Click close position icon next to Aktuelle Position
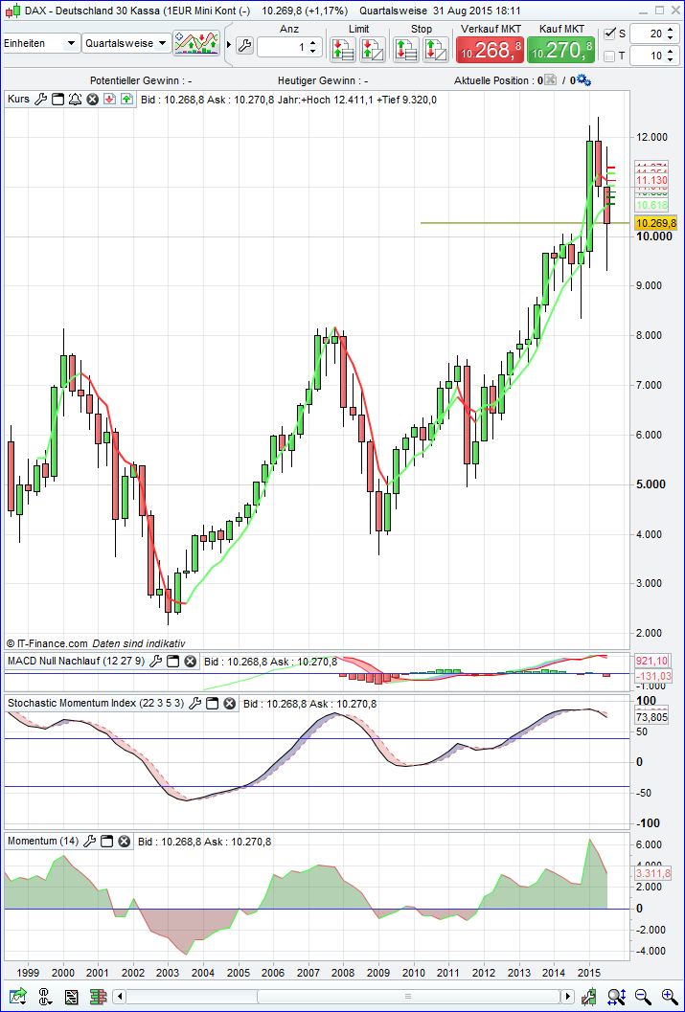The height and width of the screenshot is (1012, 685). [549, 80]
